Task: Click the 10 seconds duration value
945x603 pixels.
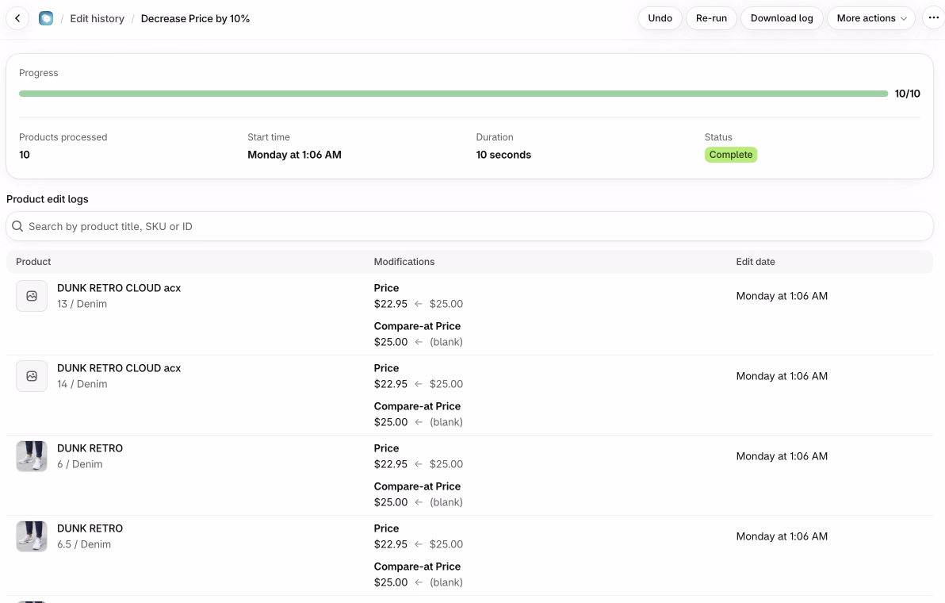Action: (503, 155)
